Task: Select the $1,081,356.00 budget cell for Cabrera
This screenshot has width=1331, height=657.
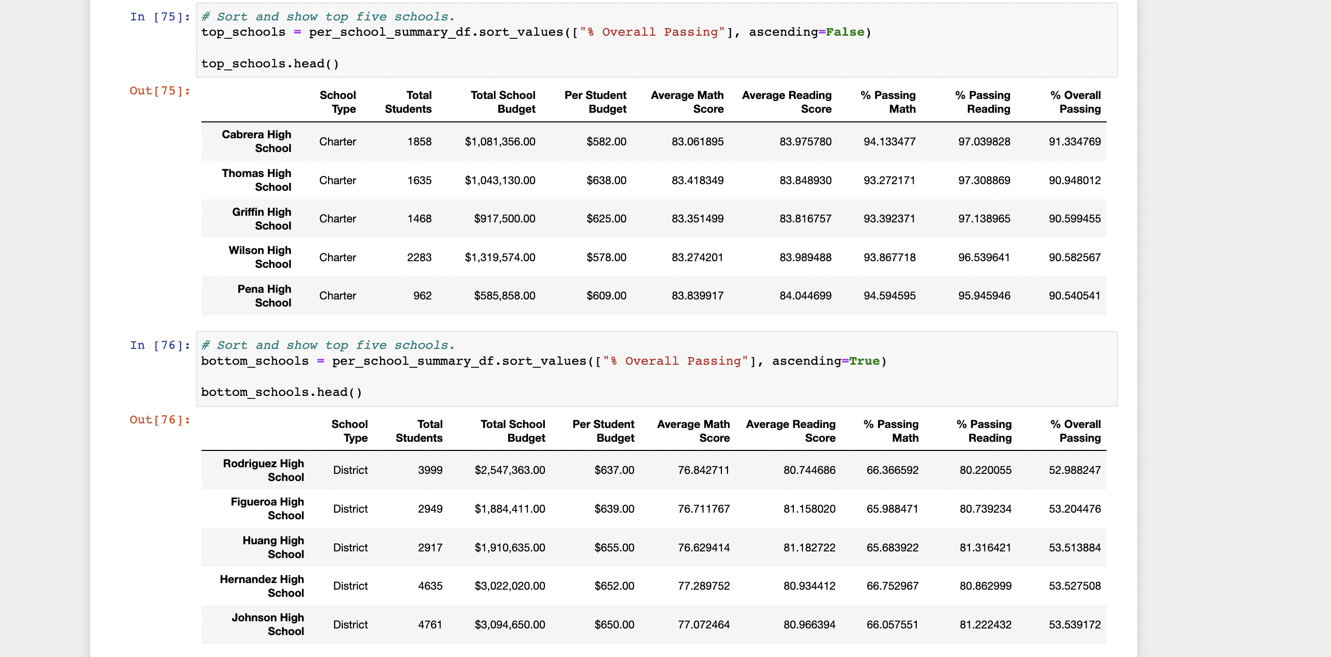Action: [500, 141]
